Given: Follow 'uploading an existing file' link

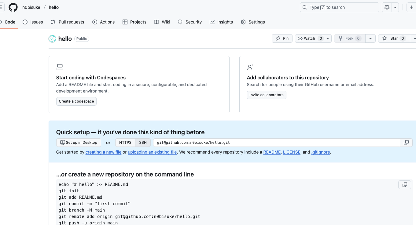Looking at the screenshot, I should coord(152,152).
